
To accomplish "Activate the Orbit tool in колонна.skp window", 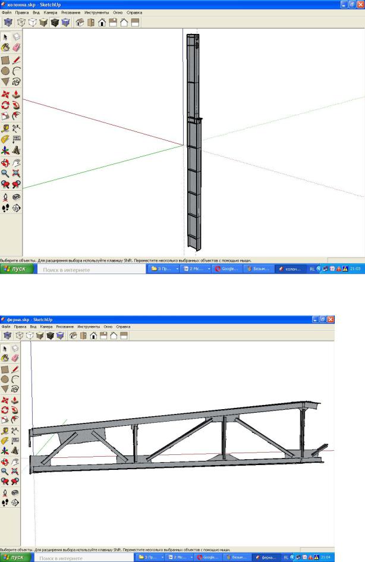I will pos(5,163).
